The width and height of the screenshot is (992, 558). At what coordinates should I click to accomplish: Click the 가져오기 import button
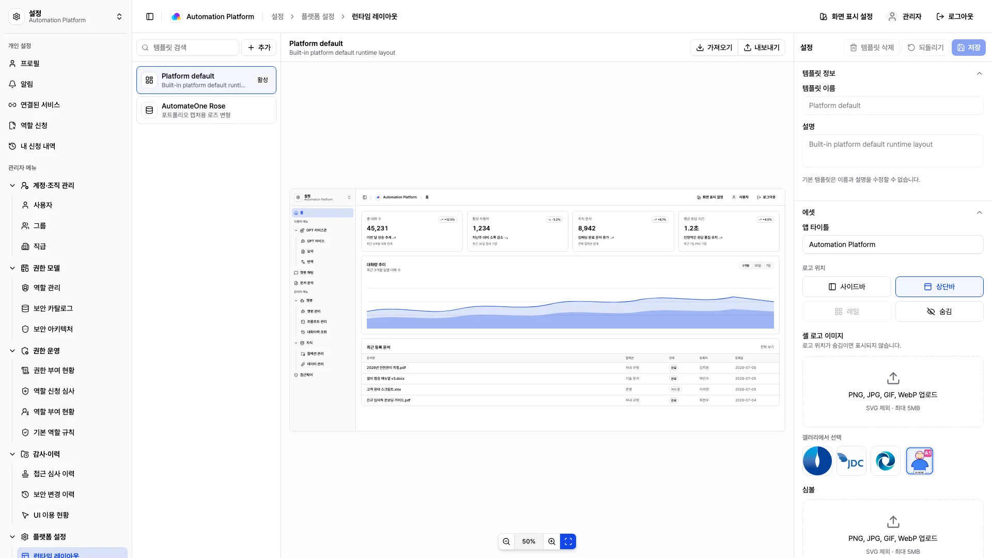[714, 48]
